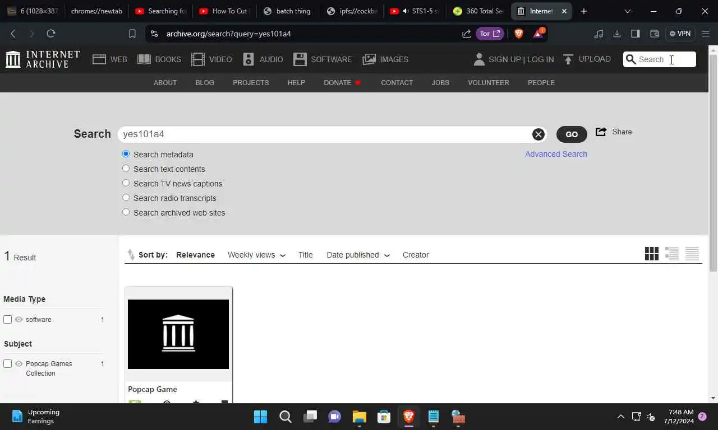
Task: Toggle the browser sidebar panel icon
Action: pos(636,34)
